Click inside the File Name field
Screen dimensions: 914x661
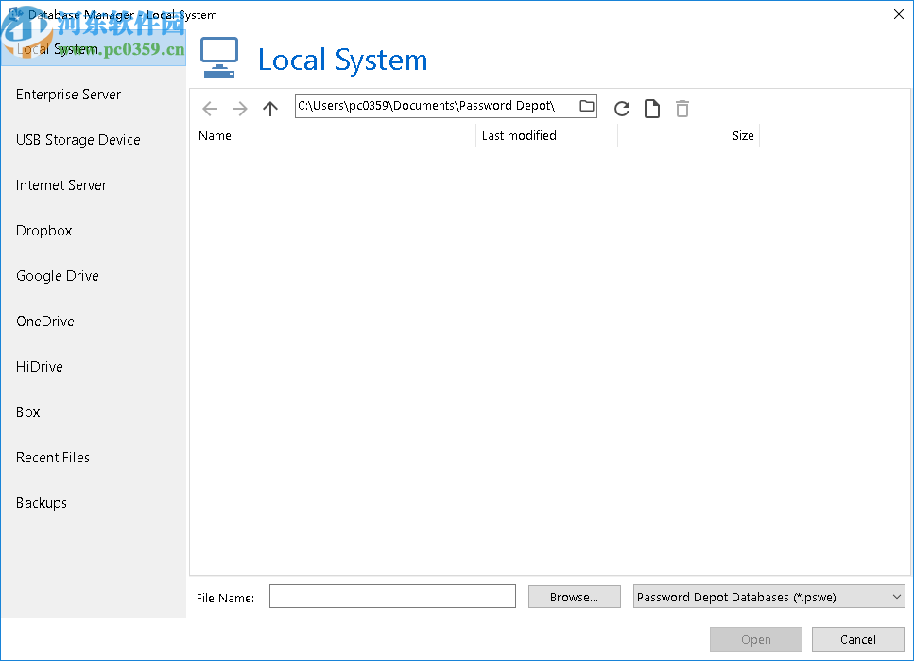(x=392, y=597)
